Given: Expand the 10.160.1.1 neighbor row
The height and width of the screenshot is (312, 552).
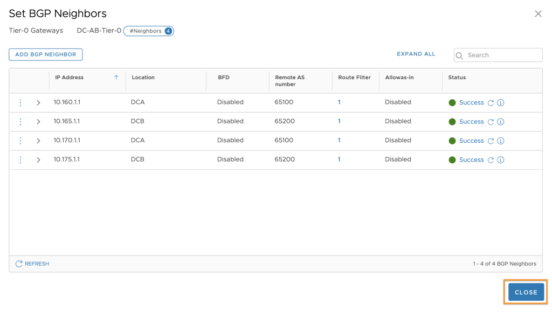Looking at the screenshot, I should [38, 103].
